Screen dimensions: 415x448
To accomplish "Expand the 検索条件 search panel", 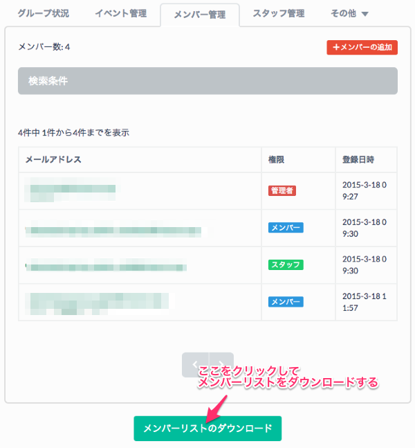I will point(207,81).
